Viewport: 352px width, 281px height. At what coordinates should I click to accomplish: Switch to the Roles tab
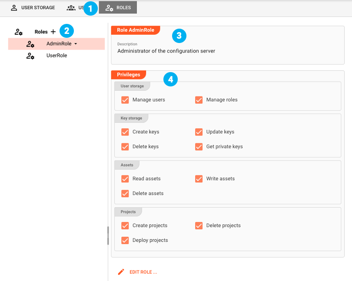coord(118,7)
